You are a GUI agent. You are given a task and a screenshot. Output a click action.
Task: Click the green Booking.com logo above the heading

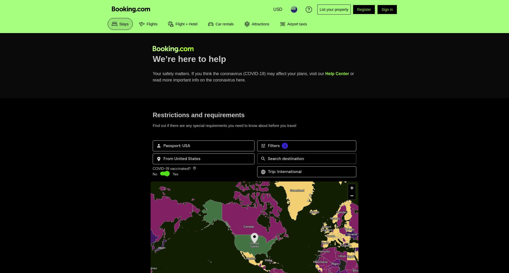173,49
